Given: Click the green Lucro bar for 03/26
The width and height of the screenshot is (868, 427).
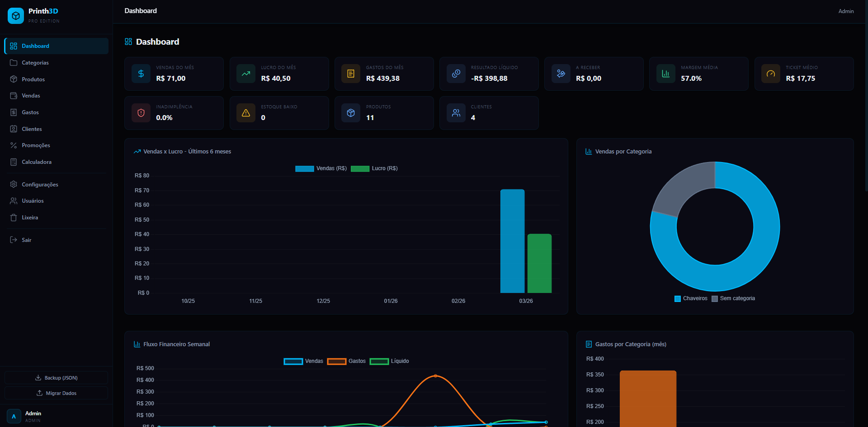Looking at the screenshot, I should [x=539, y=264].
